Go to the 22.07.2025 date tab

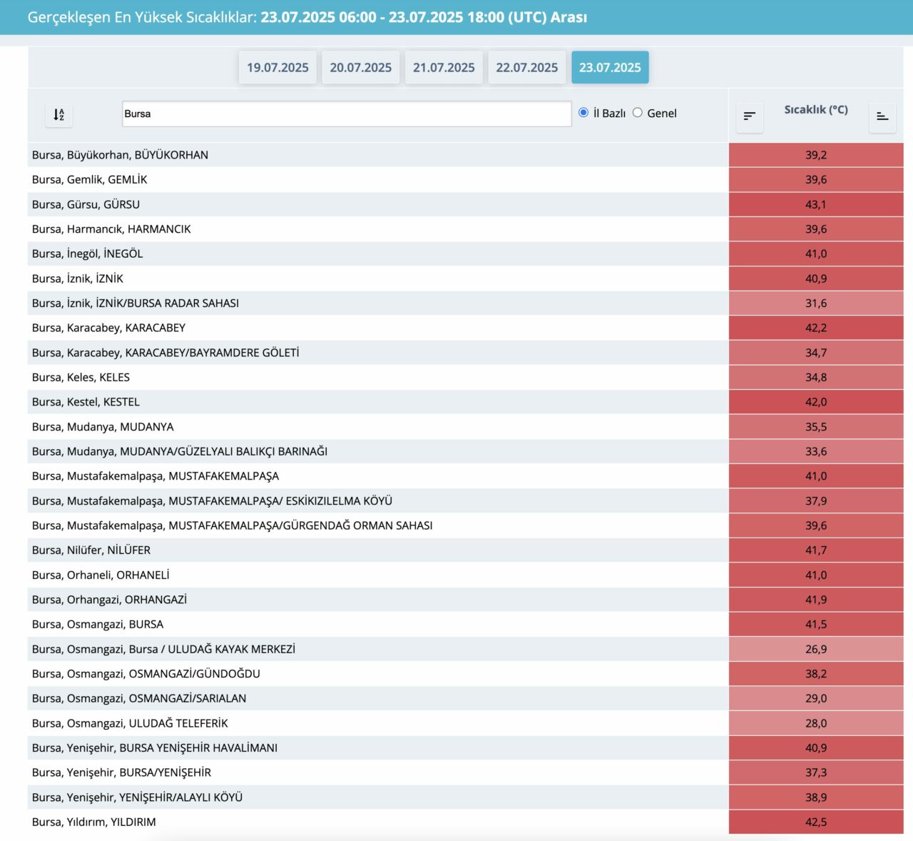526,68
